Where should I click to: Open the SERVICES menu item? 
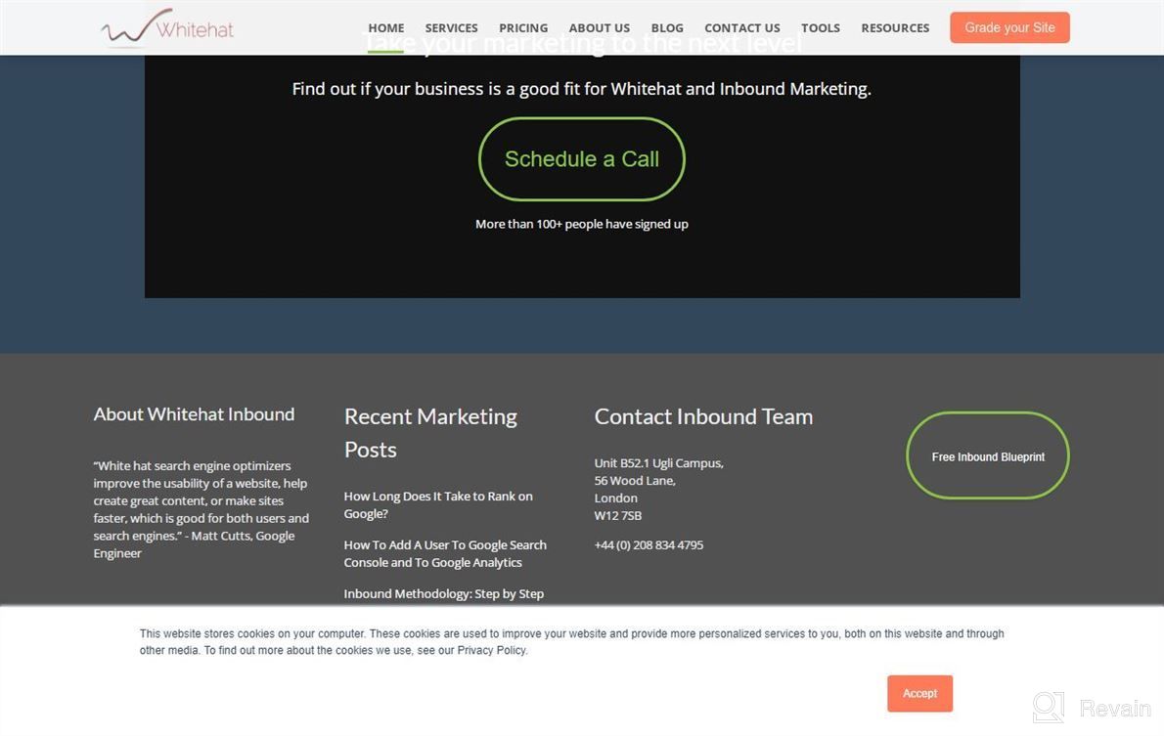tap(451, 28)
